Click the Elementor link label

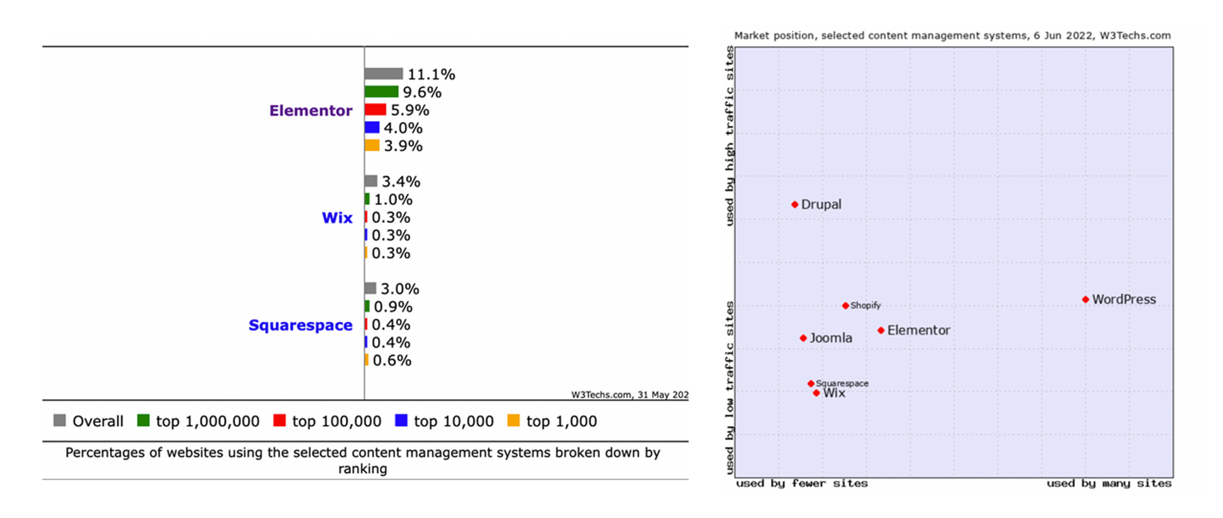(311, 110)
